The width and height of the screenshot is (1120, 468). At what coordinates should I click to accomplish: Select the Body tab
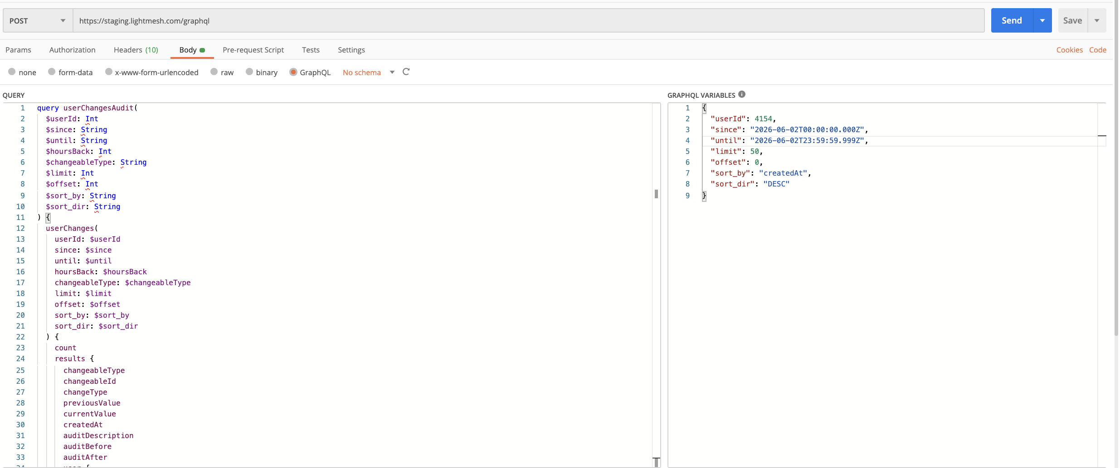(192, 50)
